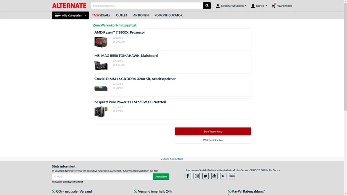Viewport: 347px width, 195px height.
Task: Open the Datenschutz link
Action: tap(75, 182)
